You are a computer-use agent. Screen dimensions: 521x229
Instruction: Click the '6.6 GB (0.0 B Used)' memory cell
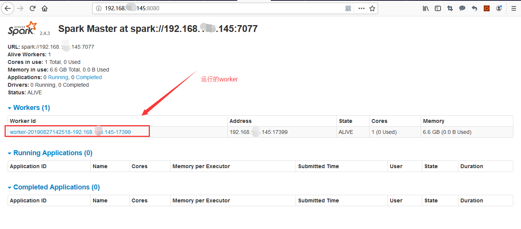[x=467, y=132]
